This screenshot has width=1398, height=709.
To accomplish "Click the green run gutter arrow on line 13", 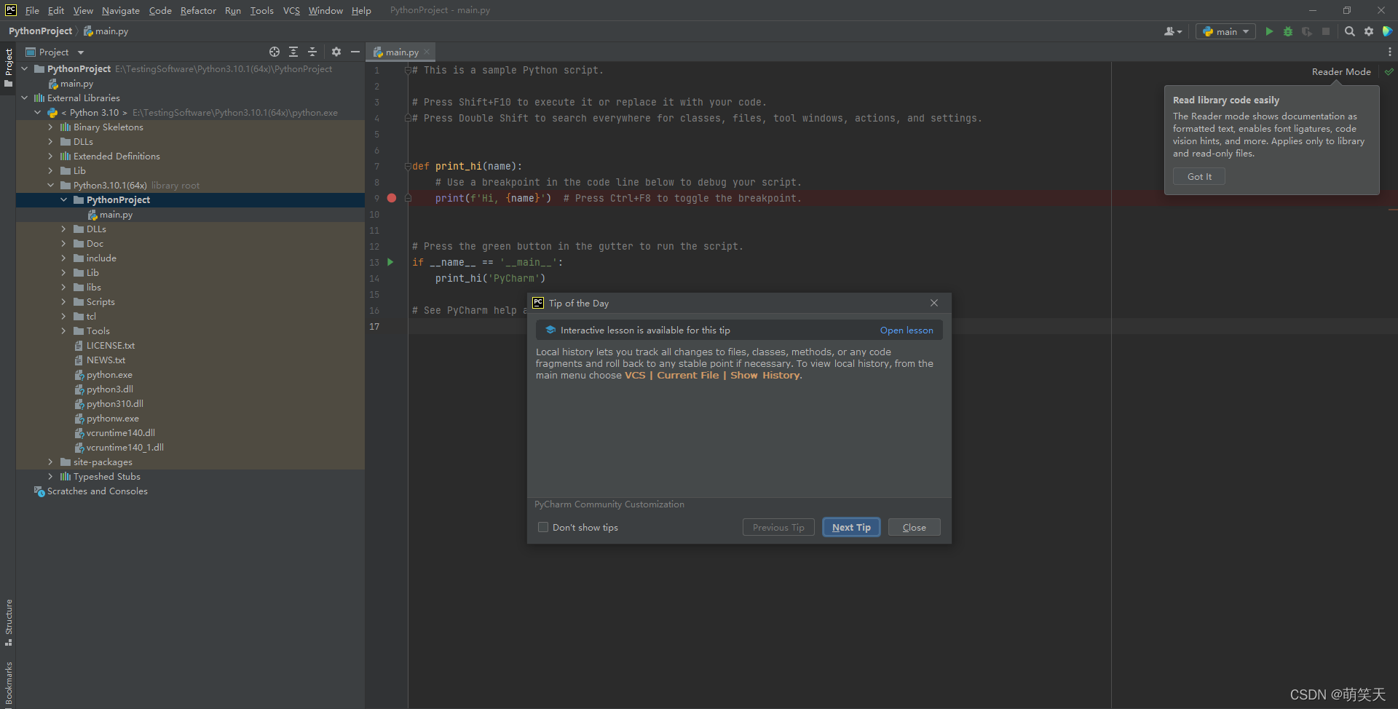I will point(390,262).
